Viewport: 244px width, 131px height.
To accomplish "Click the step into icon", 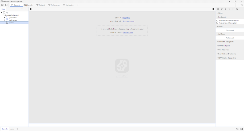I will 225,9.
